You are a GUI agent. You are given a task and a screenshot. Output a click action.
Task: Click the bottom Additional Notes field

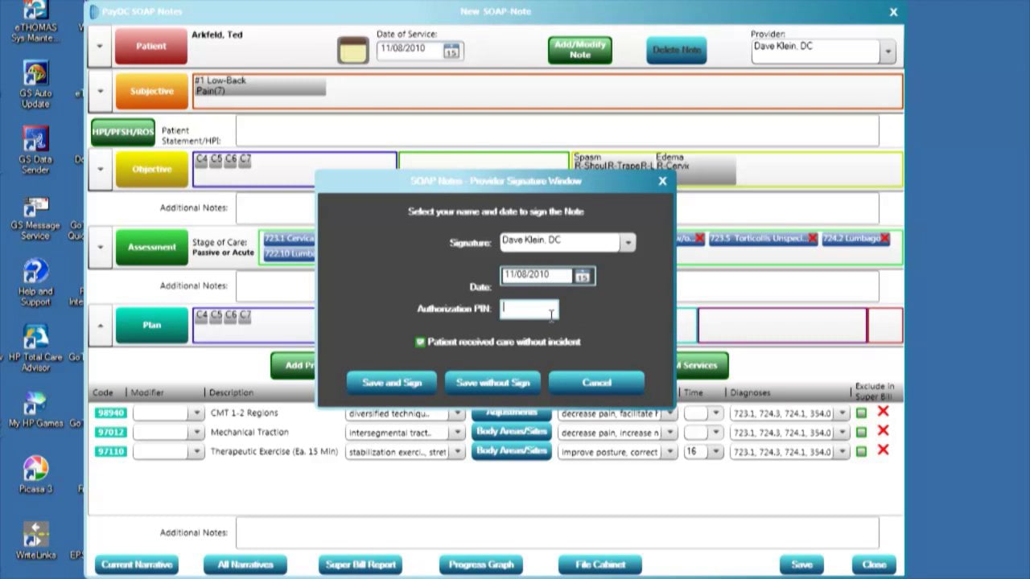pyautogui.click(x=557, y=532)
